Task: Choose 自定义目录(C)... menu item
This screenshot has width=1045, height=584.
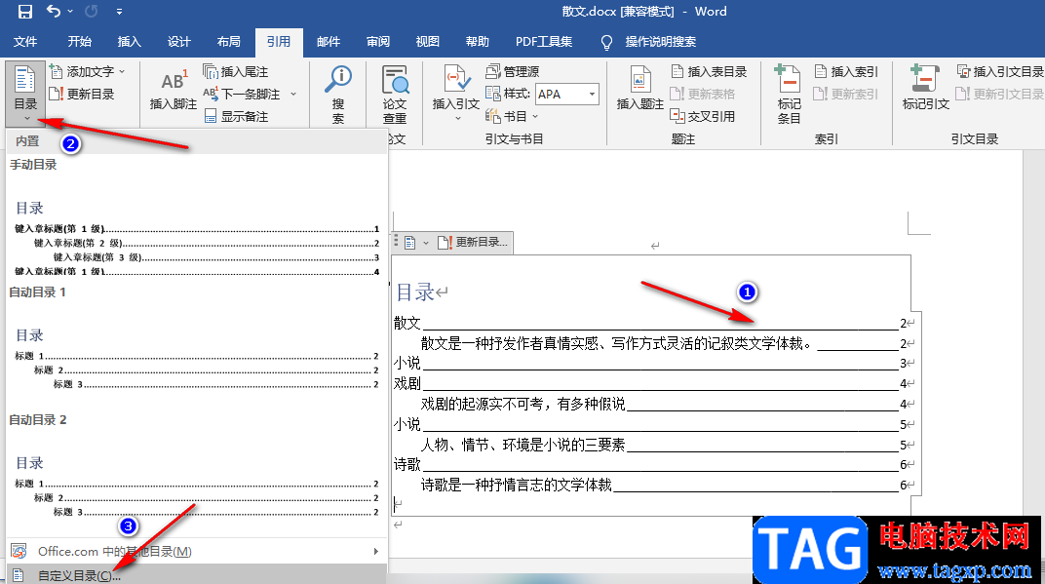Action: [x=197, y=574]
